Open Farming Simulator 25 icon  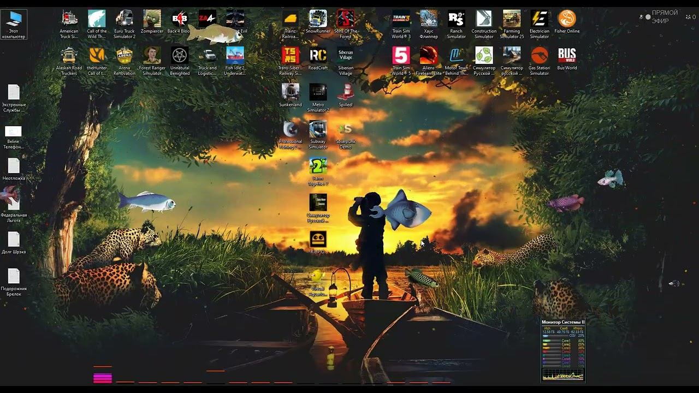coord(512,25)
